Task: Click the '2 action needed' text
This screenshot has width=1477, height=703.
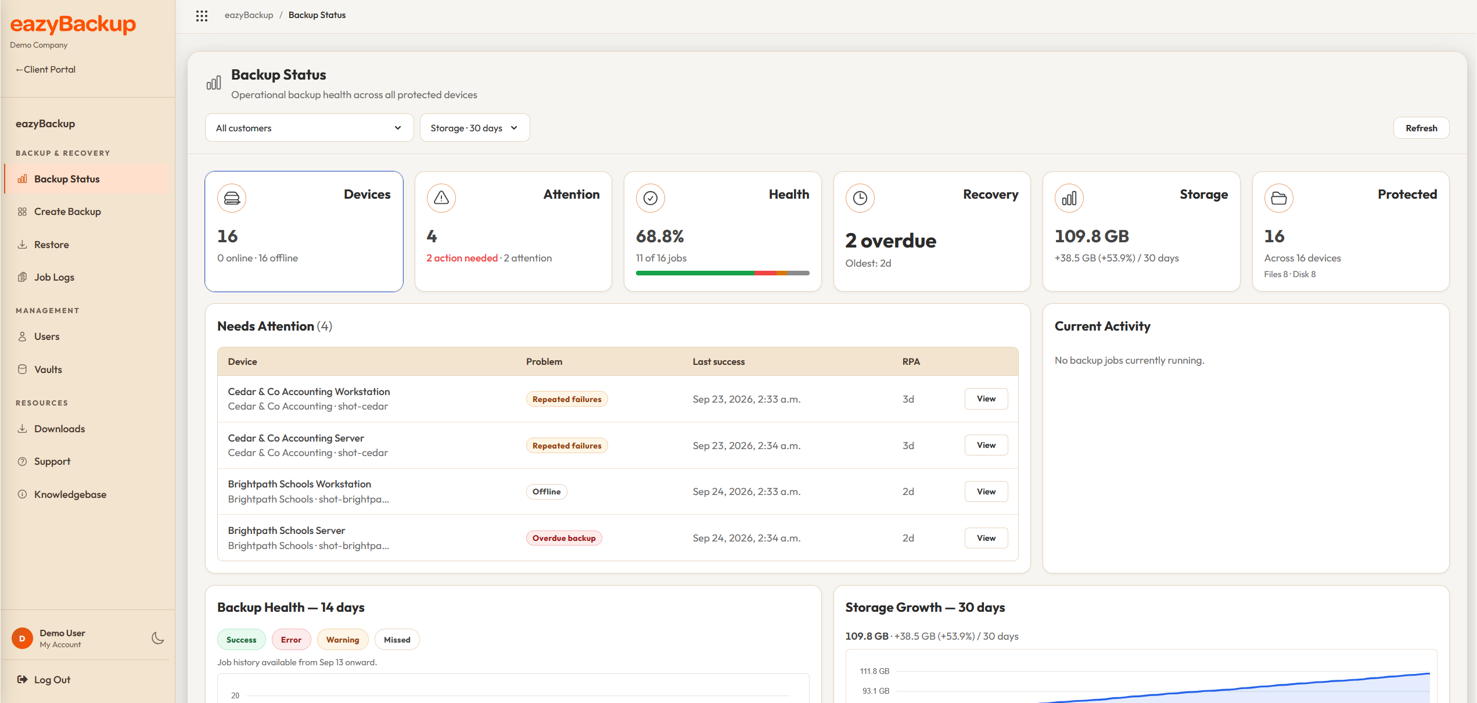Action: 462,258
